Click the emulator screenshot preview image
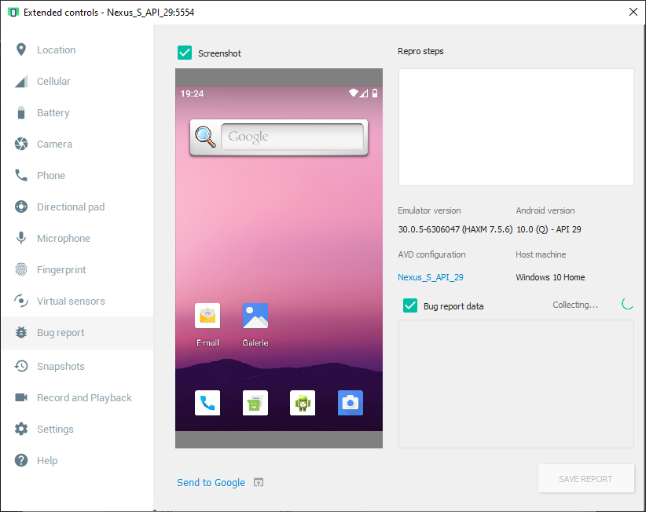646x512 pixels. click(x=278, y=258)
